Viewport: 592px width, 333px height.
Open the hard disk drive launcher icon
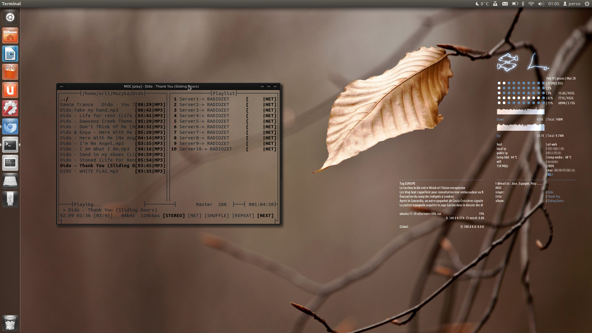[10, 181]
